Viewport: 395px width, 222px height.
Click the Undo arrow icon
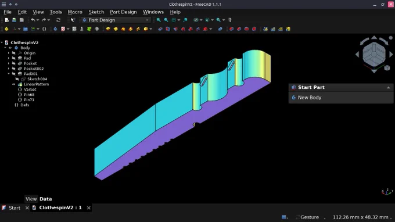click(33, 20)
